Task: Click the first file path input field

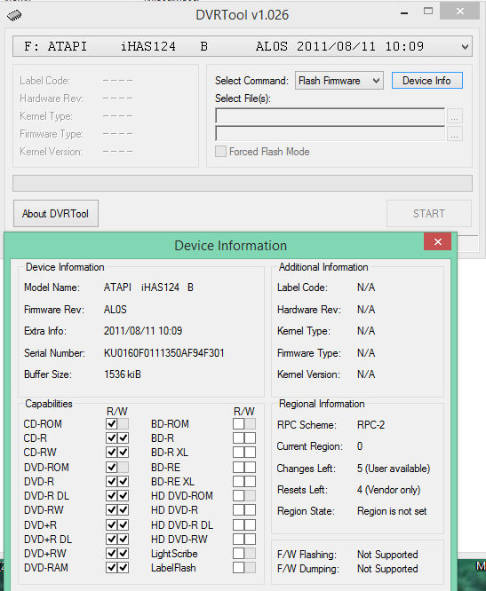Action: 331,116
